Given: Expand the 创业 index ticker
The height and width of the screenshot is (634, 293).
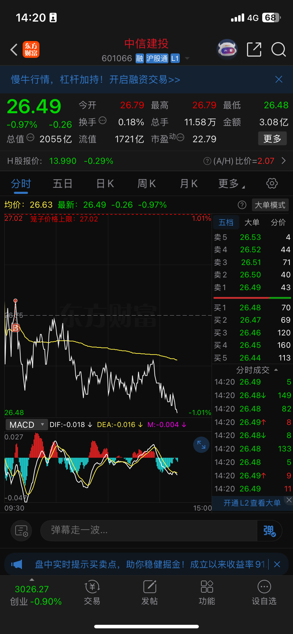Looking at the screenshot, I should click(x=35, y=594).
